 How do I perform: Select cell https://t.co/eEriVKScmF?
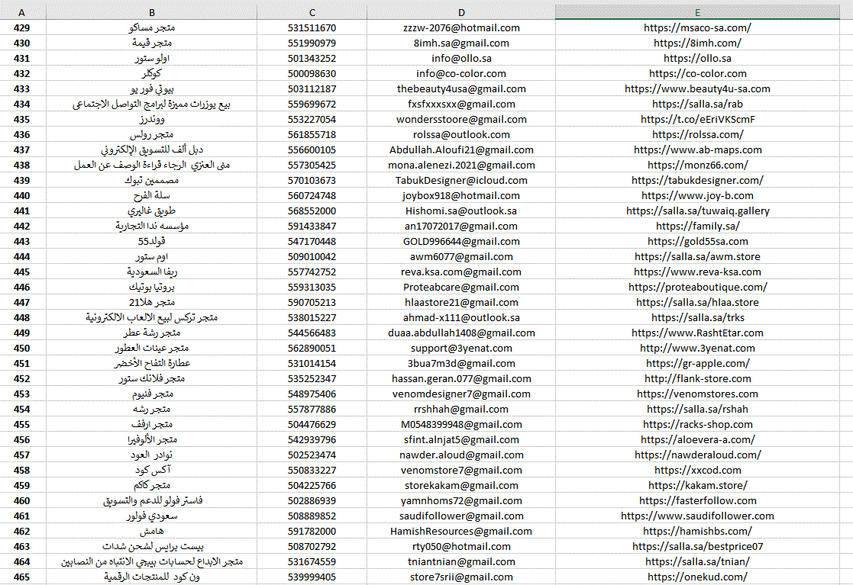tap(697, 119)
